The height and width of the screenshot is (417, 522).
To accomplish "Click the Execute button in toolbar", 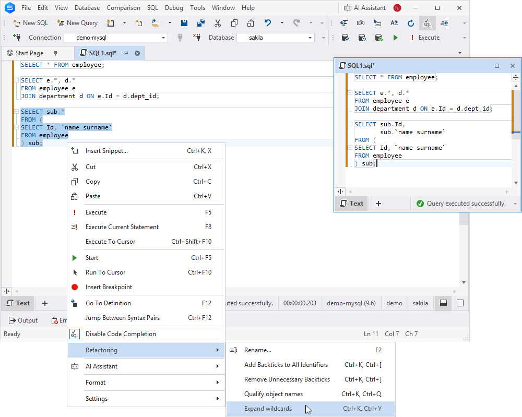I will click(424, 38).
